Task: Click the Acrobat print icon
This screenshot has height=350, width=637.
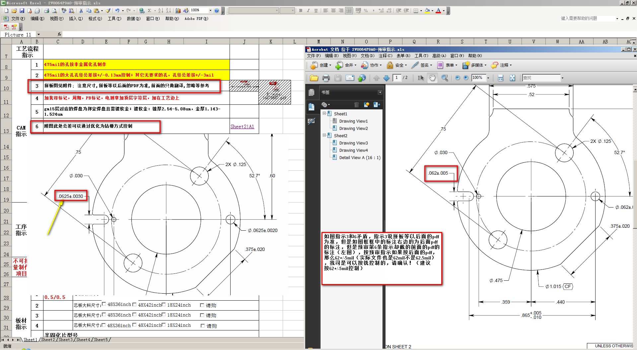Action: 326,78
